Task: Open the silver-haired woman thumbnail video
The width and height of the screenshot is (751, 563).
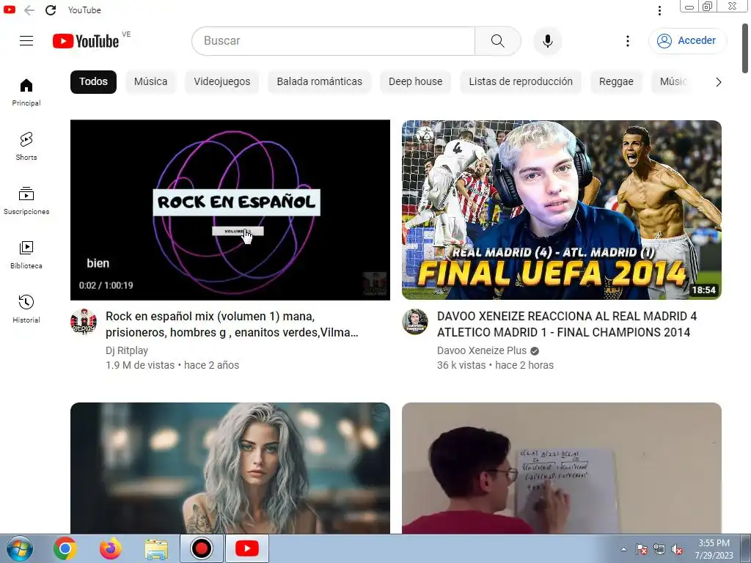Action: [230, 468]
